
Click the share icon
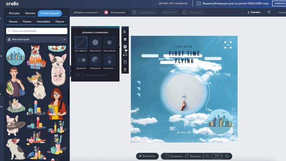[x=269, y=12]
